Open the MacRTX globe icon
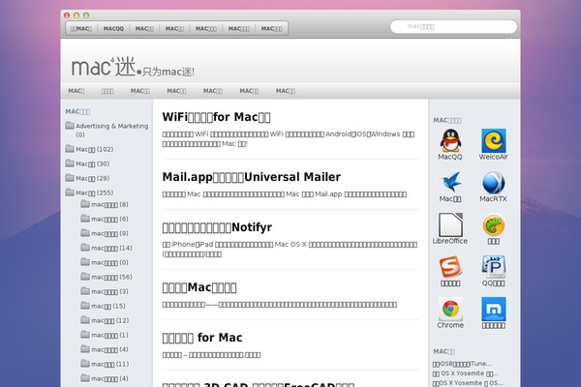Image resolution: width=581 pixels, height=387 pixels. pos(493,182)
